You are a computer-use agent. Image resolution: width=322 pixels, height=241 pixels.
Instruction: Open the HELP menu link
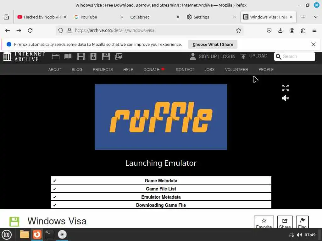(x=128, y=69)
